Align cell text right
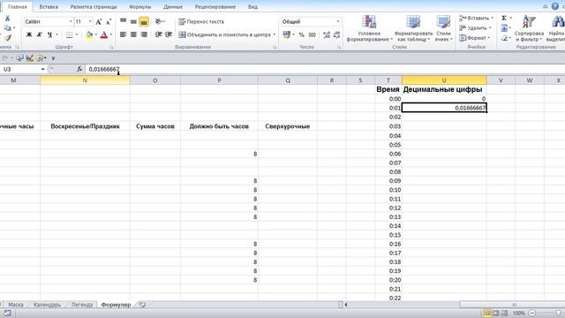The height and width of the screenshot is (318, 565). coord(144,34)
